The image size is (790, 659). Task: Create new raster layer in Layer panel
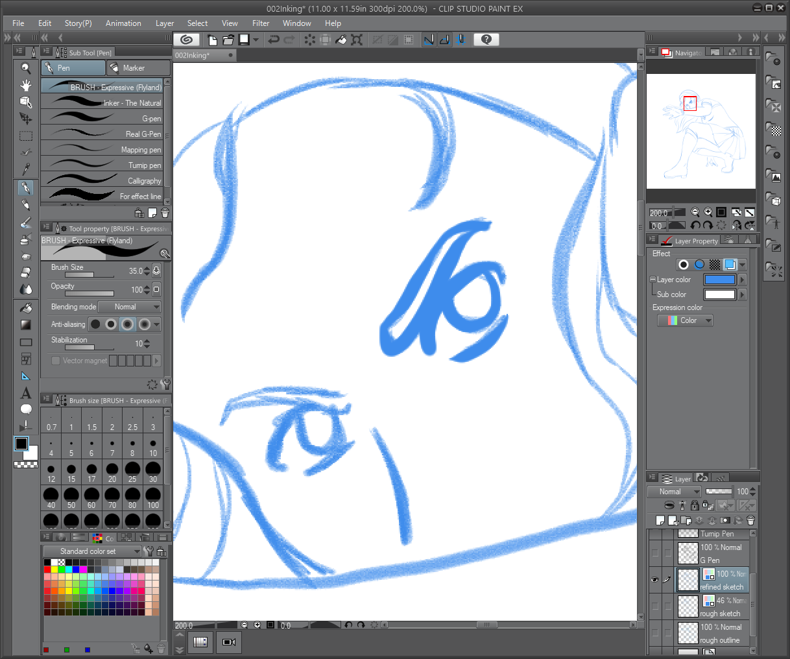click(x=660, y=520)
